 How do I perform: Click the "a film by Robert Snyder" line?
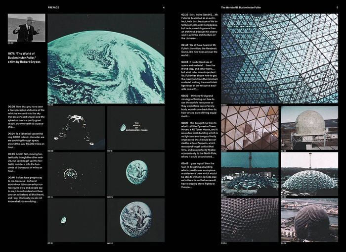(x=24, y=62)
